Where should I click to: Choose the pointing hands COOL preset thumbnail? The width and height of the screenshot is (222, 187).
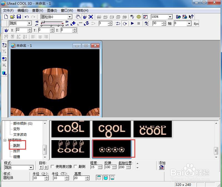point(71,149)
